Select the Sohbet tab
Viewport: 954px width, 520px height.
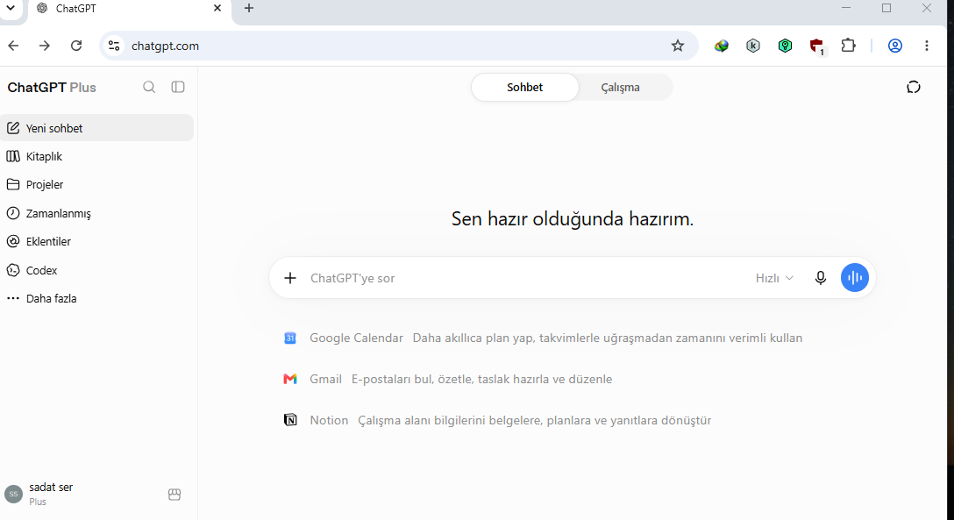[524, 87]
